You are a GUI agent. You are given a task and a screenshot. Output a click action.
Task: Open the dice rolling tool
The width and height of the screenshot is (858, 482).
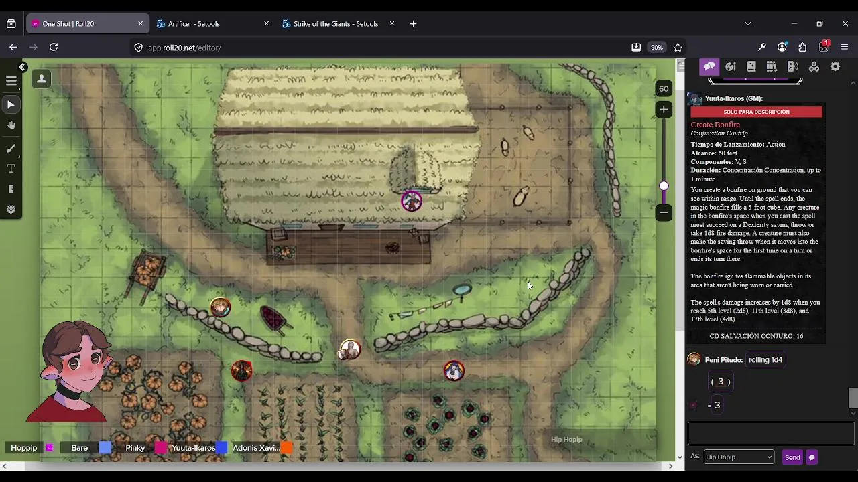(11, 210)
